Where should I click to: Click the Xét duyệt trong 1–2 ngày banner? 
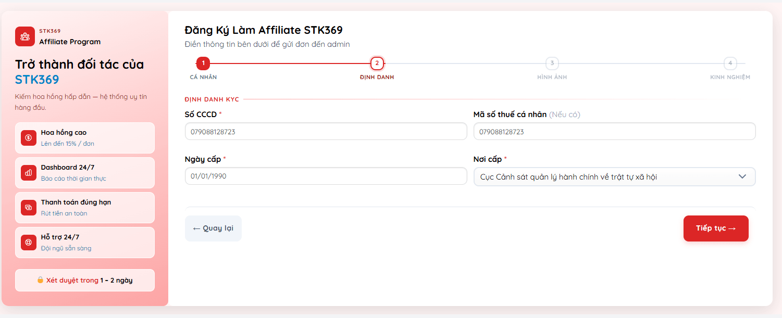tap(85, 280)
